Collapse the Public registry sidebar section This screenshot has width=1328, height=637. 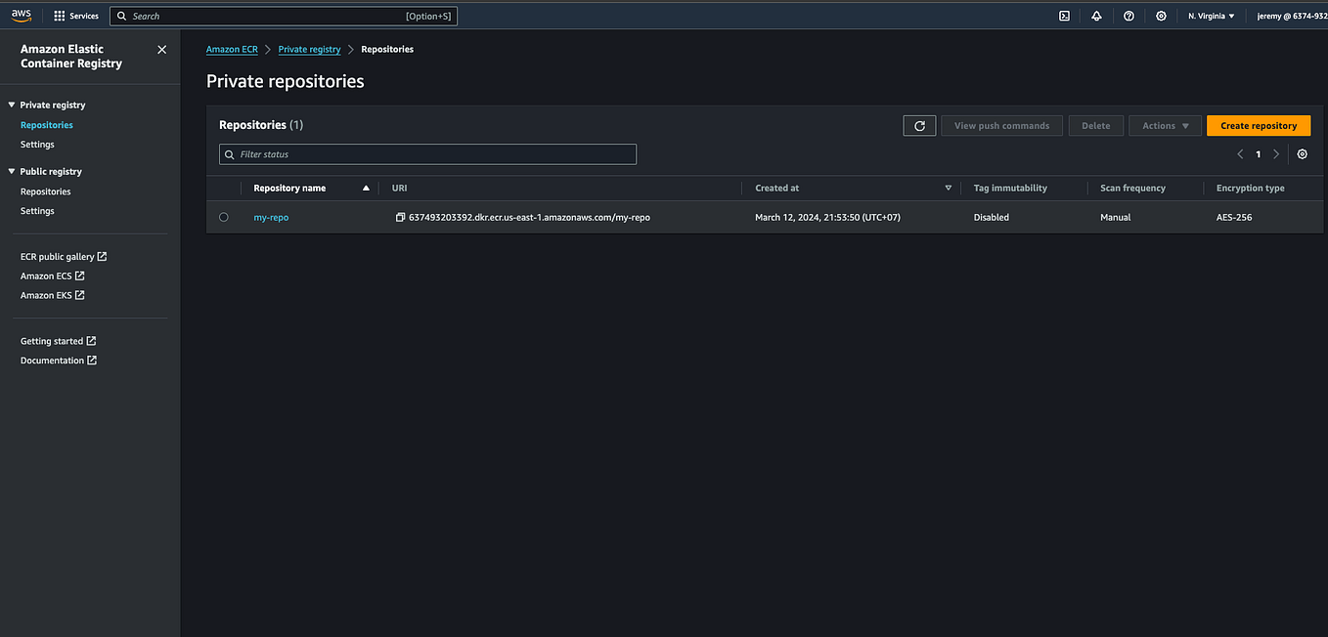pos(10,171)
